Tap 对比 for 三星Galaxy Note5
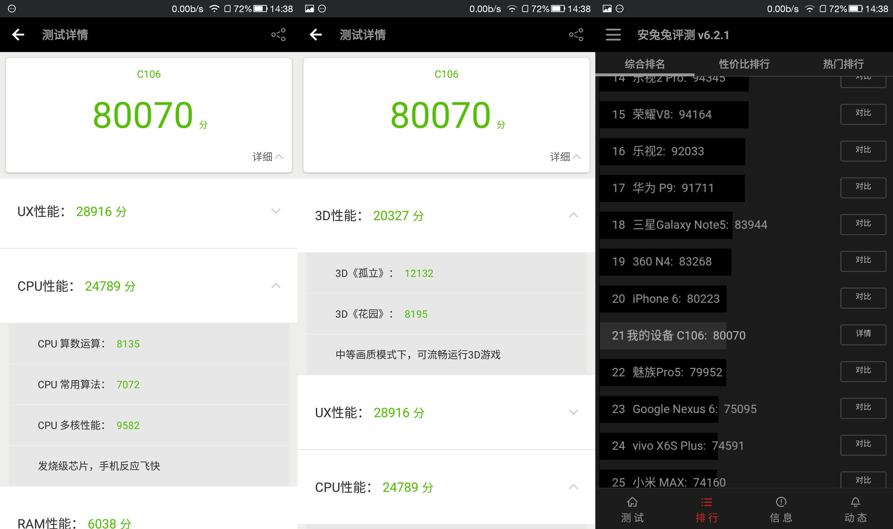The image size is (893, 529). click(863, 224)
